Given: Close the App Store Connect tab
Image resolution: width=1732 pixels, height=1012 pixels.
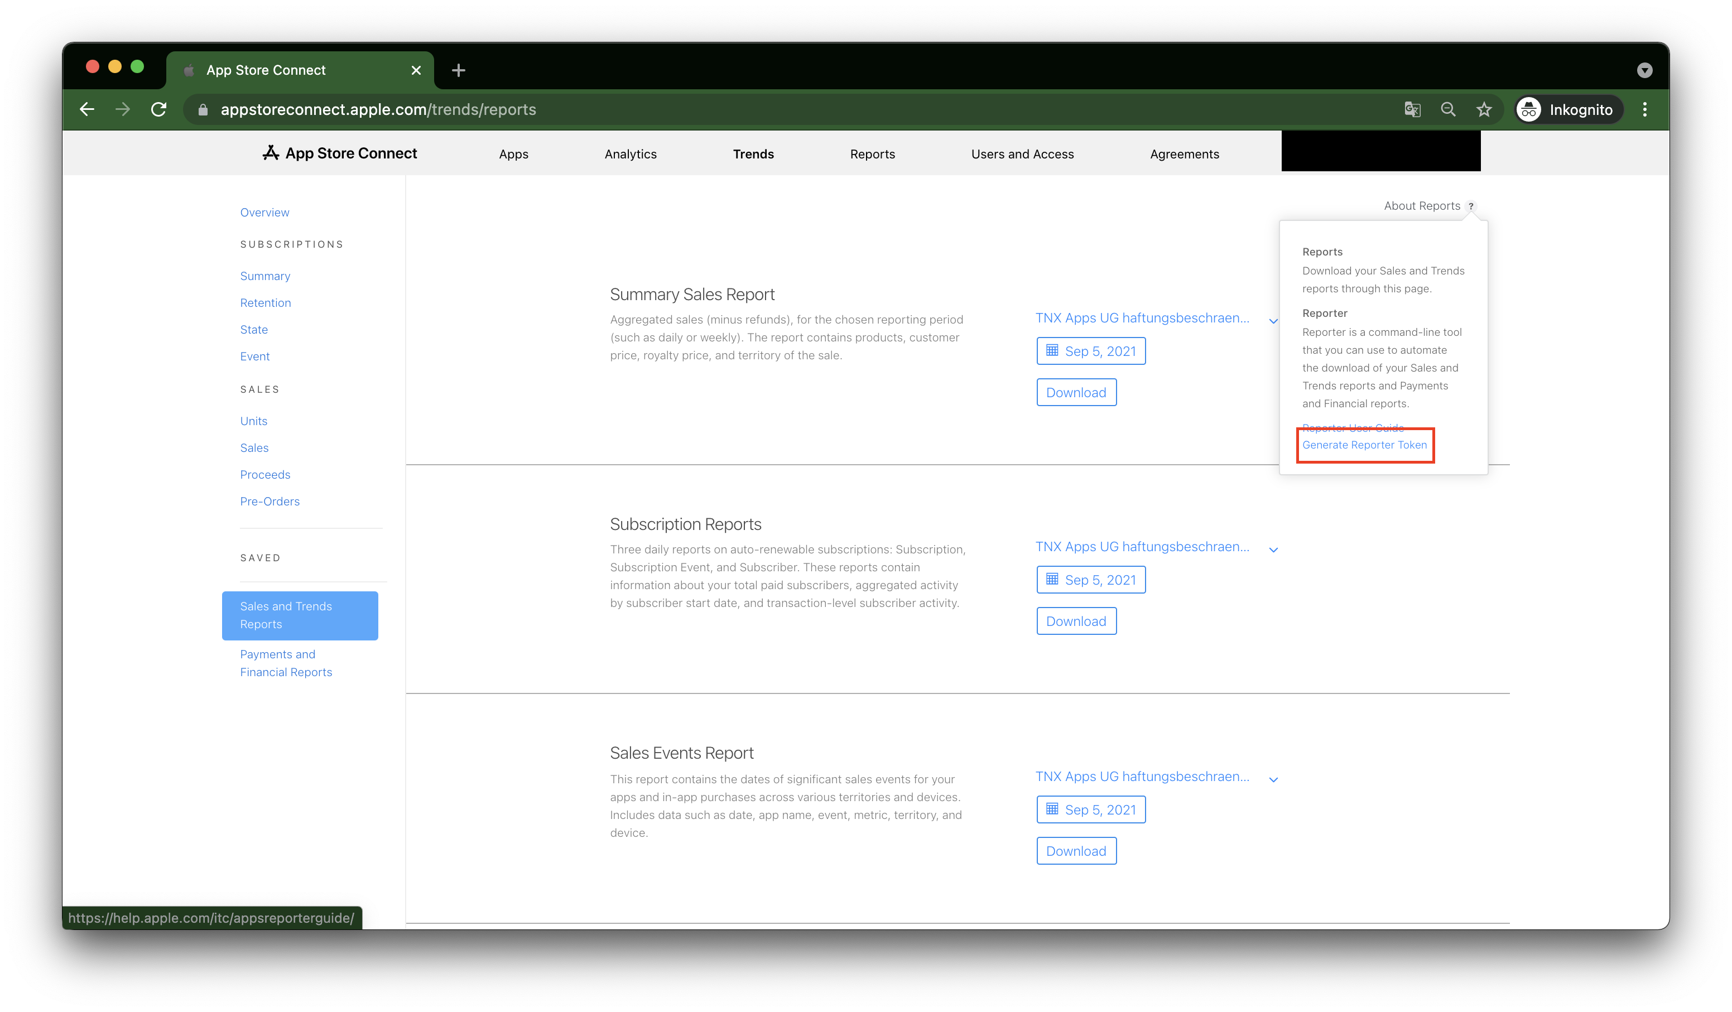Looking at the screenshot, I should (x=416, y=70).
